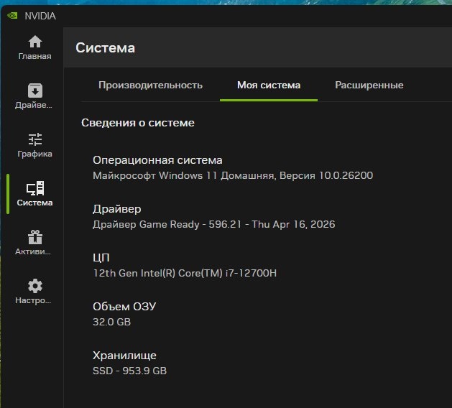452x408 pixels.
Task: Click the Сведения о системе heading
Action: (138, 123)
